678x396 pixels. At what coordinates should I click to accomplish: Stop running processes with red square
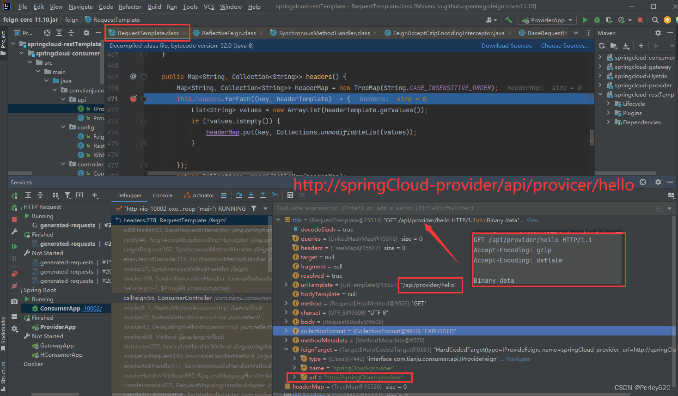pos(640,20)
